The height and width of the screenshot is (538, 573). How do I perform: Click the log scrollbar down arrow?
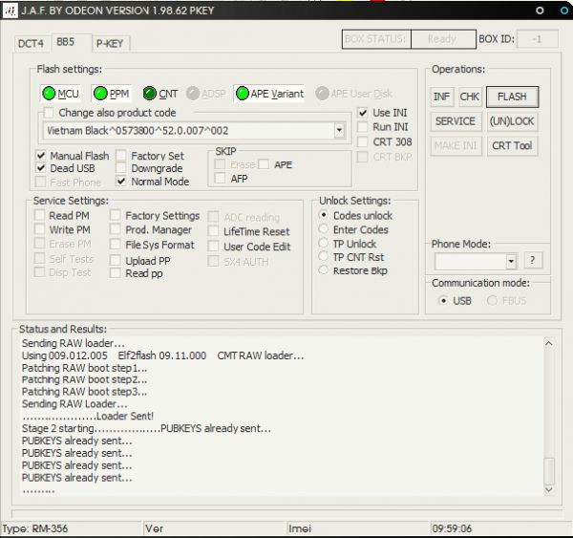(548, 489)
